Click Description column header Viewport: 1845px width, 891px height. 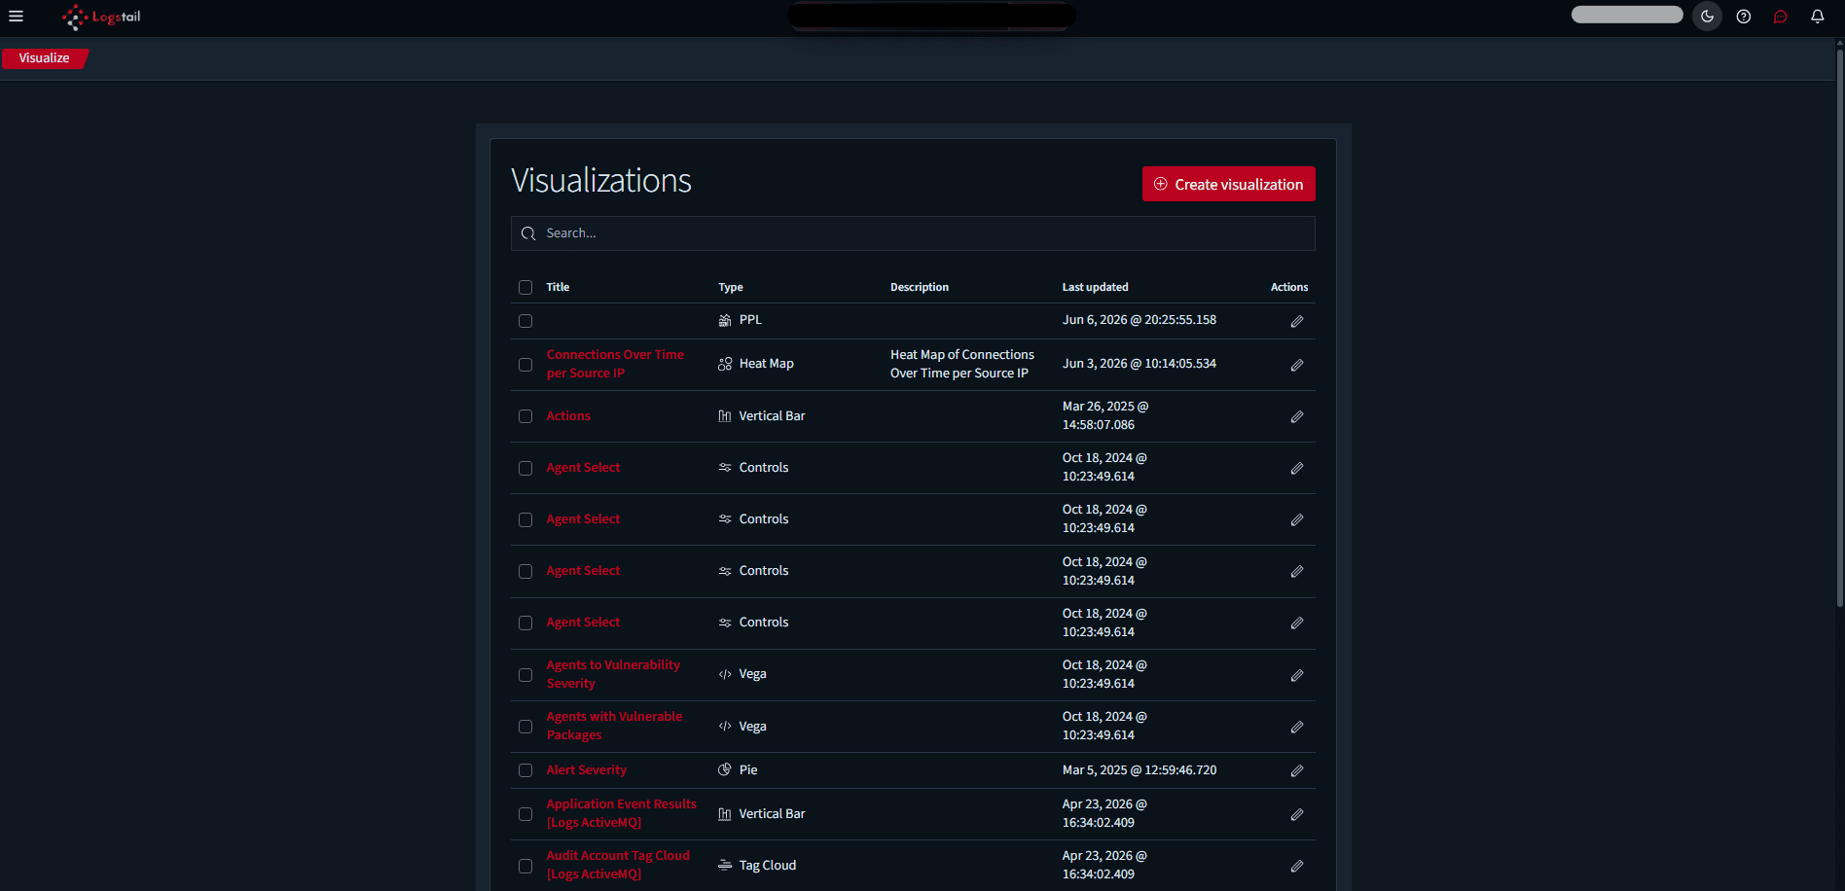click(920, 287)
